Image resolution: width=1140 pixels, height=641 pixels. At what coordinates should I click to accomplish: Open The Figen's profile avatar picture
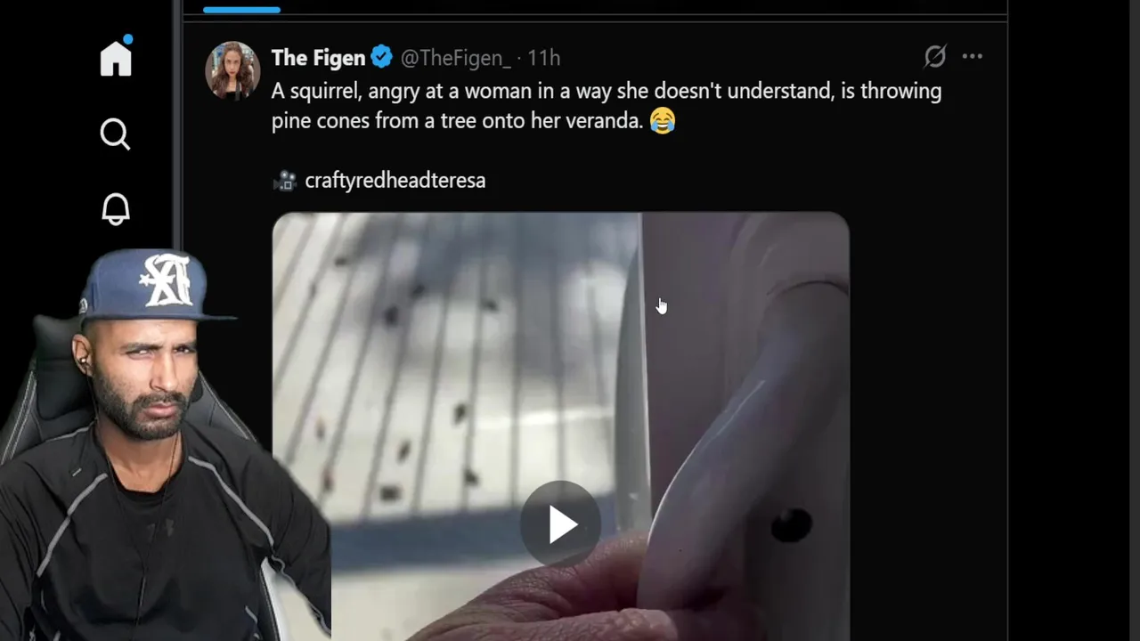pyautogui.click(x=232, y=69)
